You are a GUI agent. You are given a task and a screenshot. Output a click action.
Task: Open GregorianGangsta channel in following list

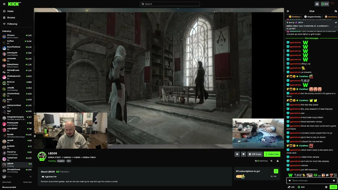click(17, 118)
